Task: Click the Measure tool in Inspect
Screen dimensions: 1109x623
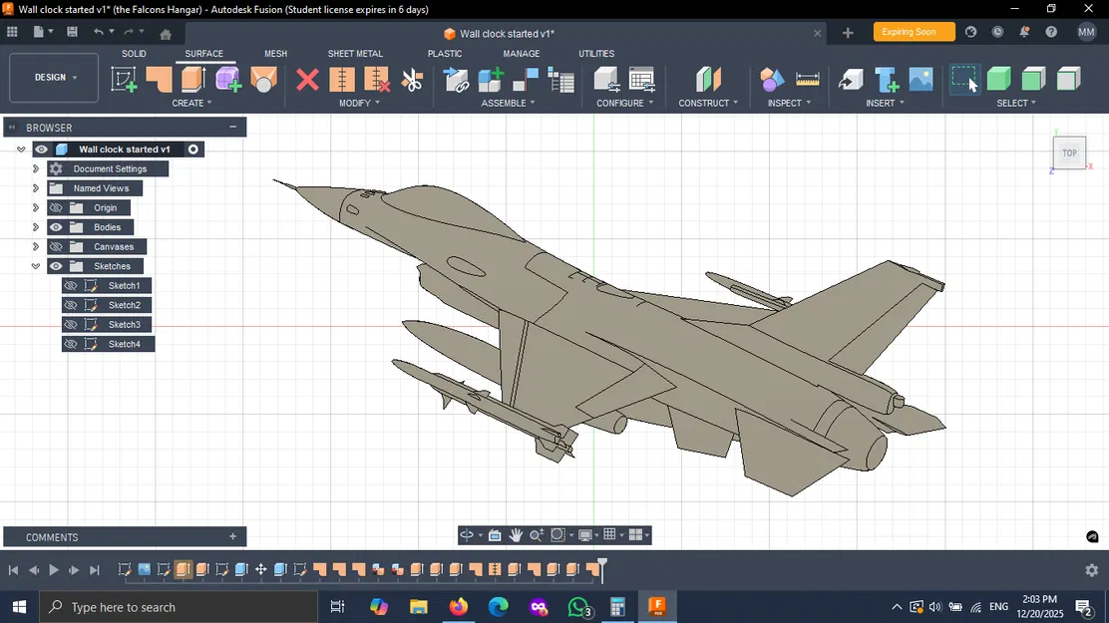Action: pyautogui.click(x=807, y=80)
